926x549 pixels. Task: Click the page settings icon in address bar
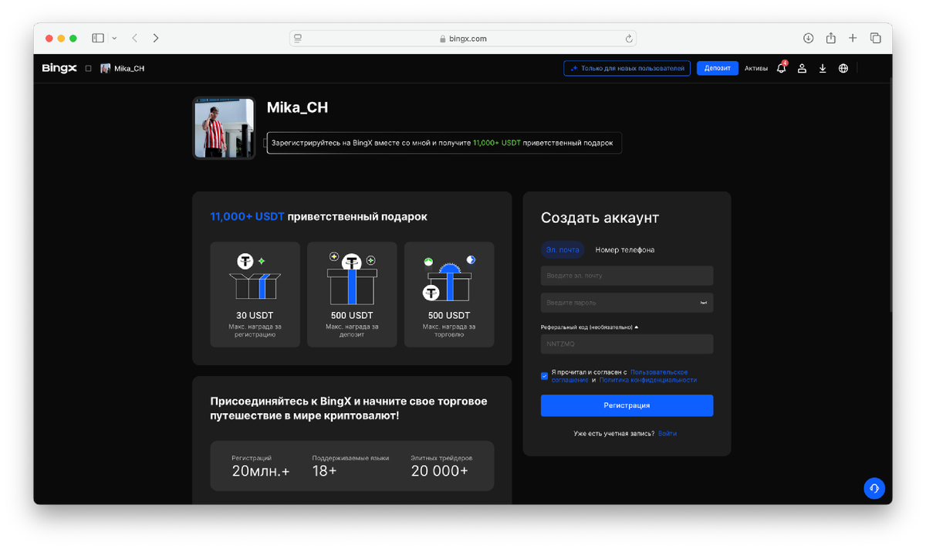298,38
